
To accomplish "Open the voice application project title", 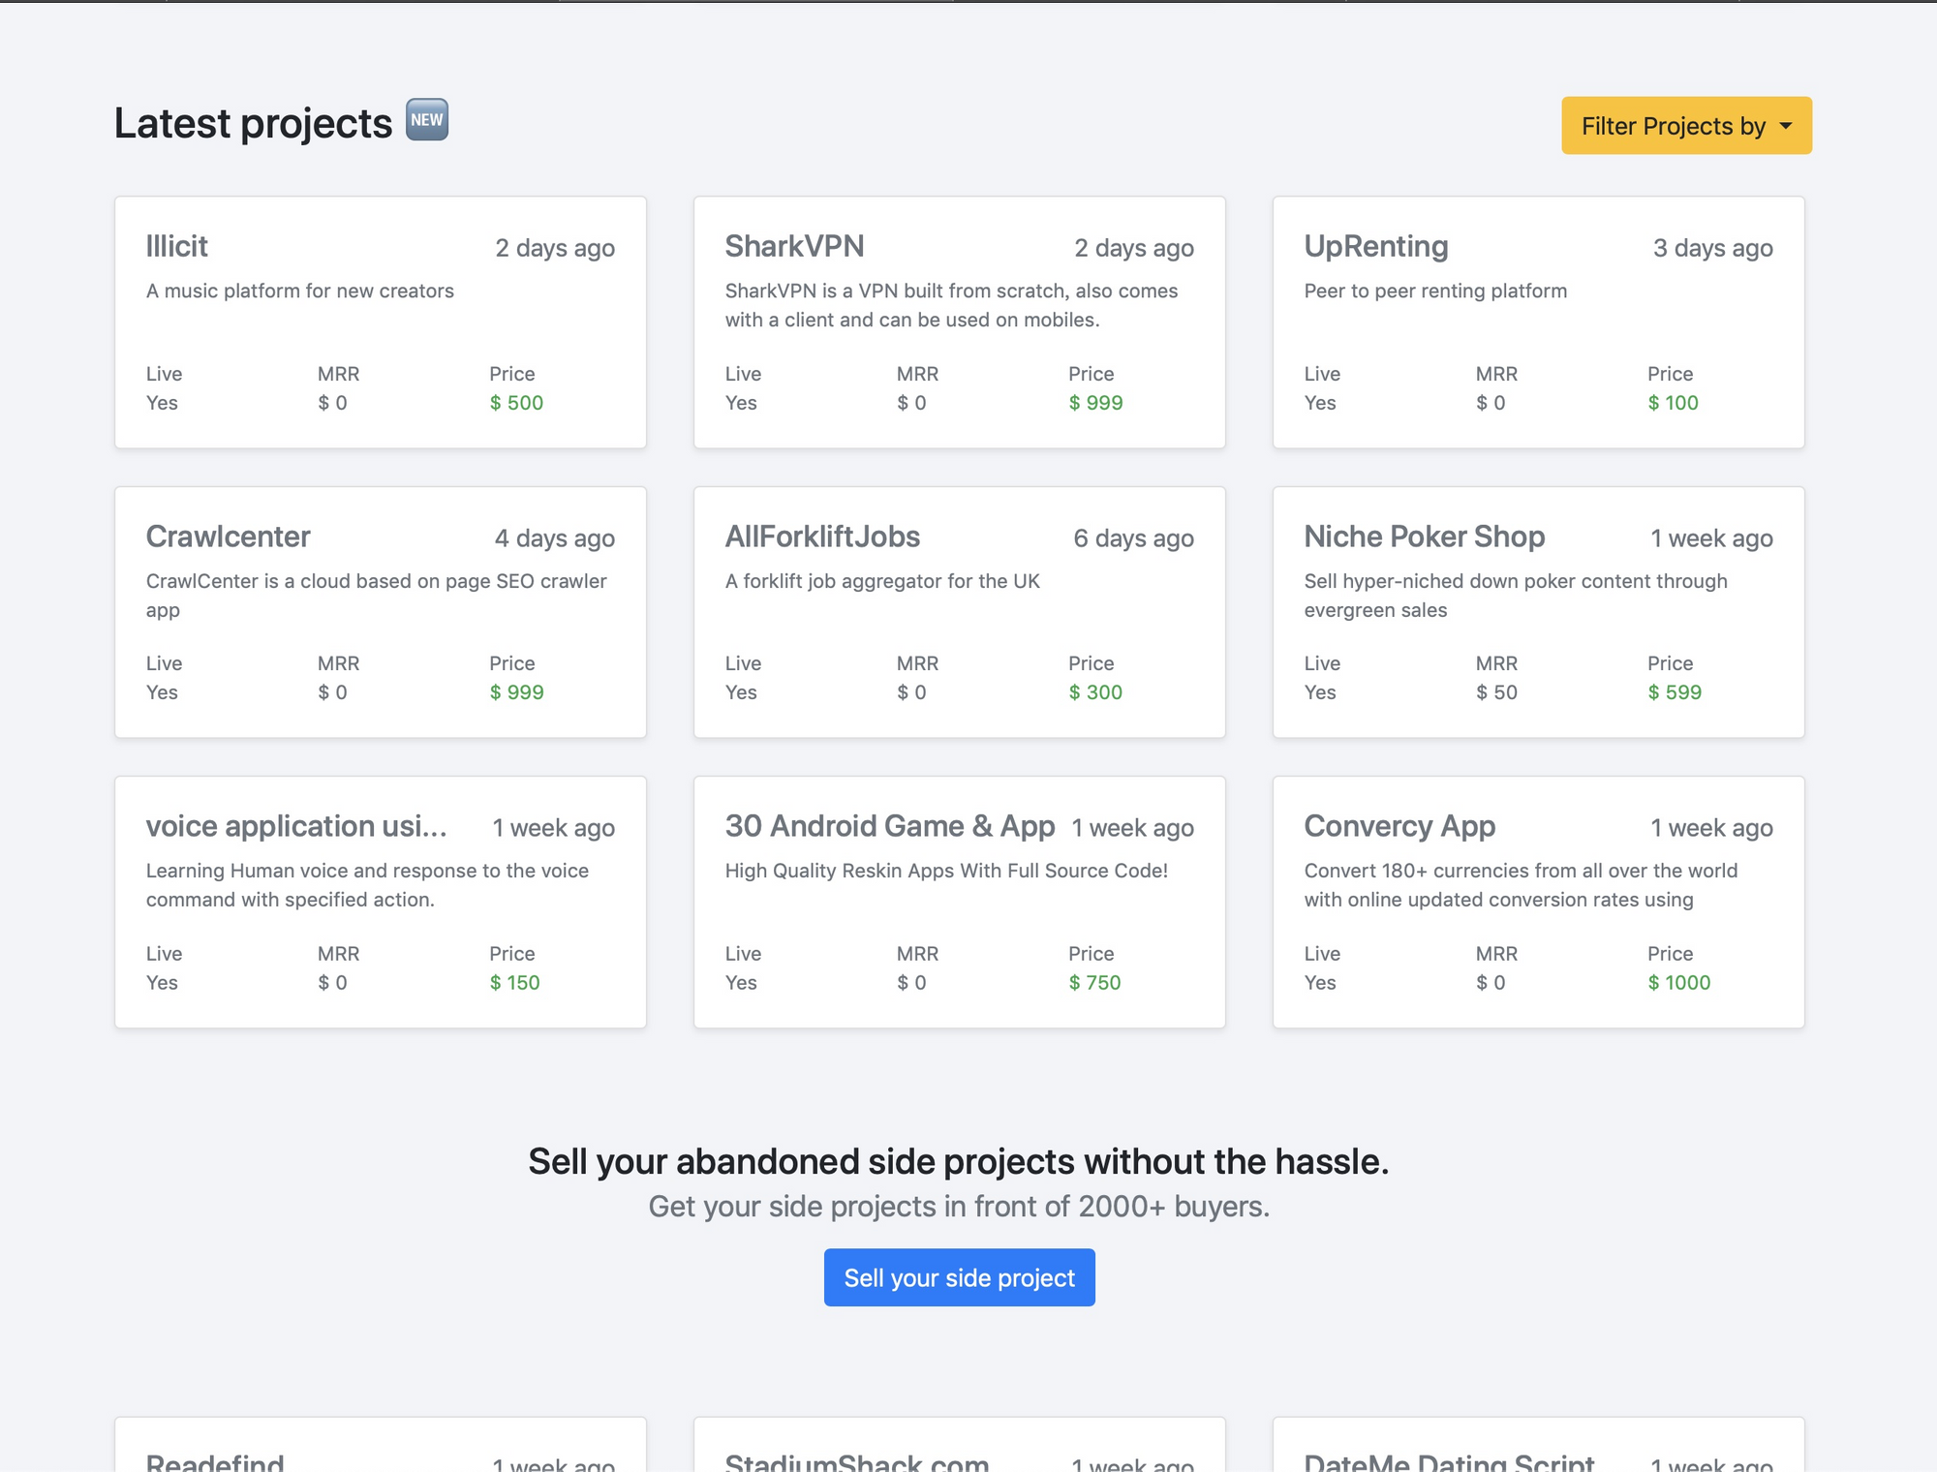I will click(296, 826).
